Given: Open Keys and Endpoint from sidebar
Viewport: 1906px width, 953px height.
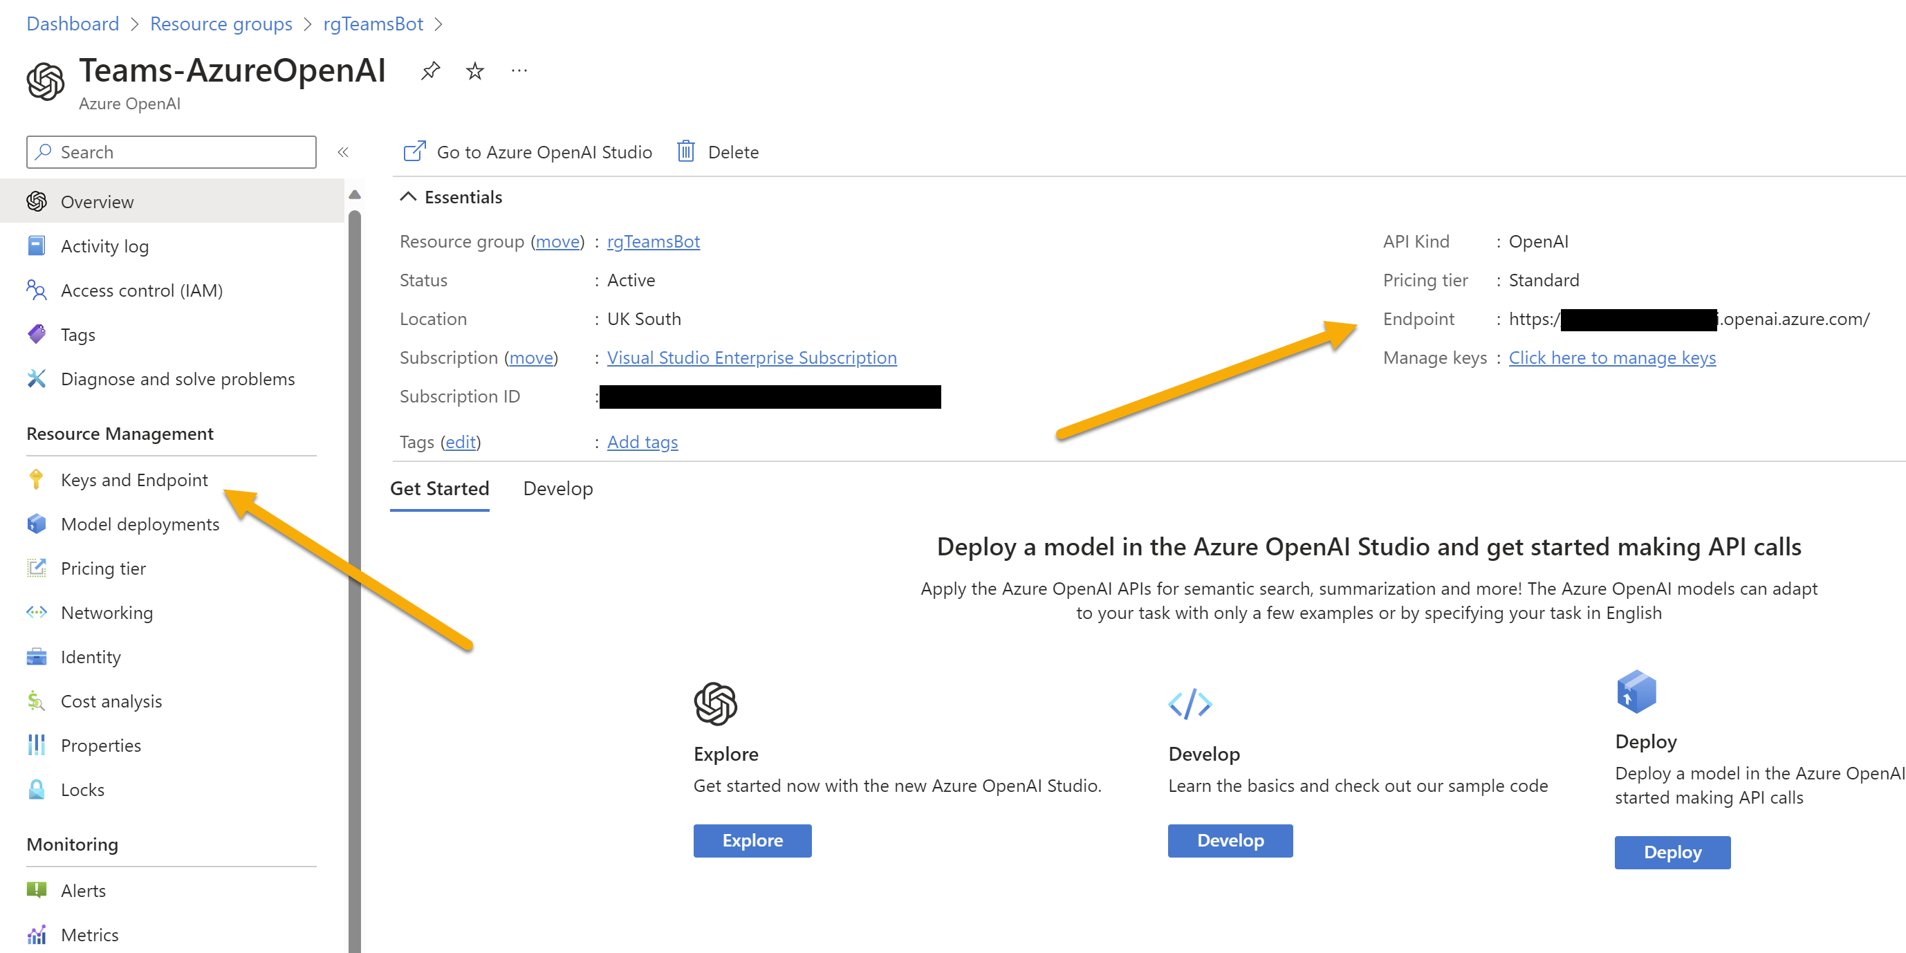Looking at the screenshot, I should click(x=134, y=480).
